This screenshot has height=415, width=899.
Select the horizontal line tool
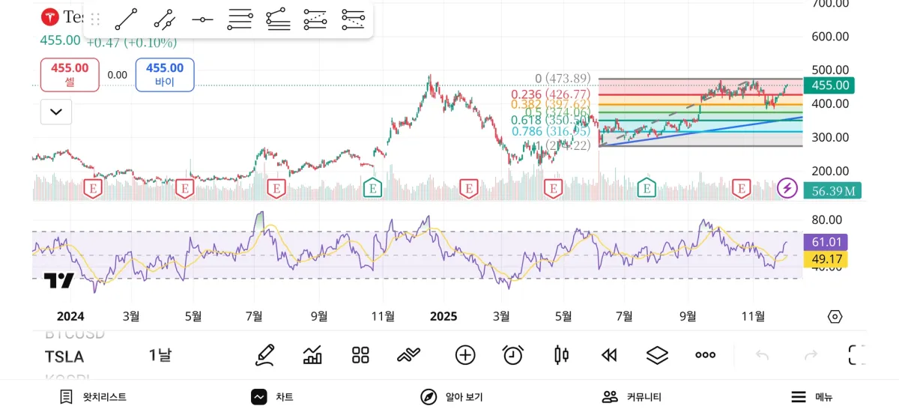(202, 19)
